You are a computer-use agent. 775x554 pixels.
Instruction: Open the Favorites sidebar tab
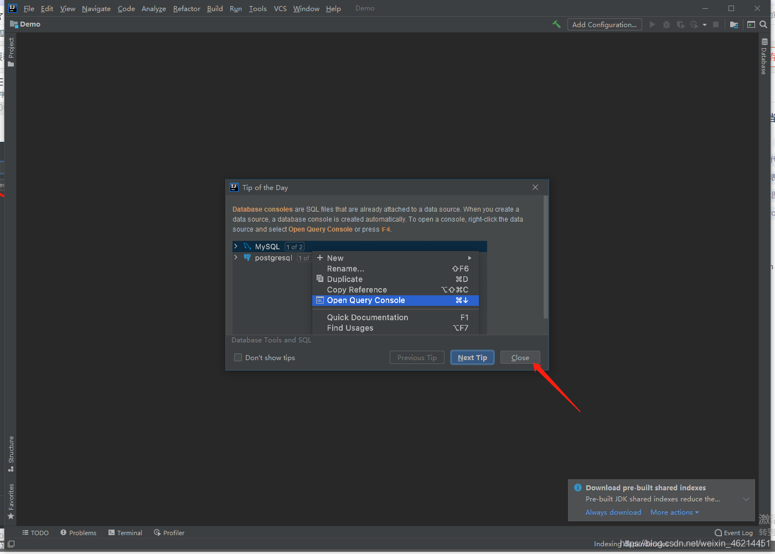(11, 501)
